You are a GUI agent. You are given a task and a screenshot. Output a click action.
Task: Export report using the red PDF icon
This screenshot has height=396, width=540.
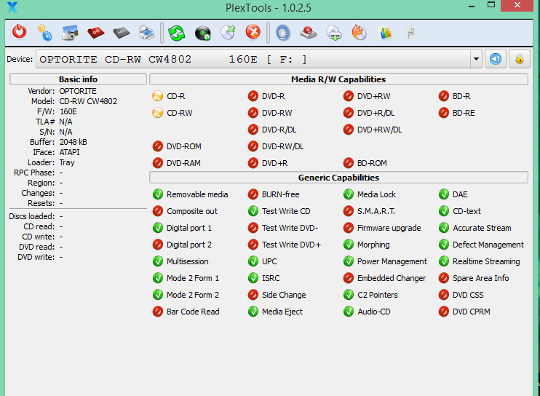(96, 33)
